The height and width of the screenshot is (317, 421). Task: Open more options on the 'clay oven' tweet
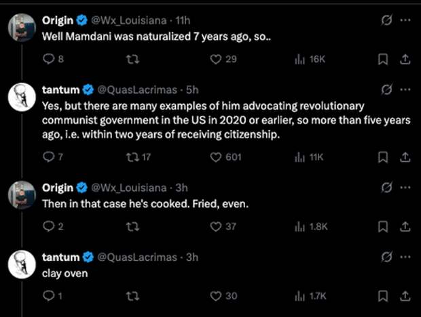405,257
